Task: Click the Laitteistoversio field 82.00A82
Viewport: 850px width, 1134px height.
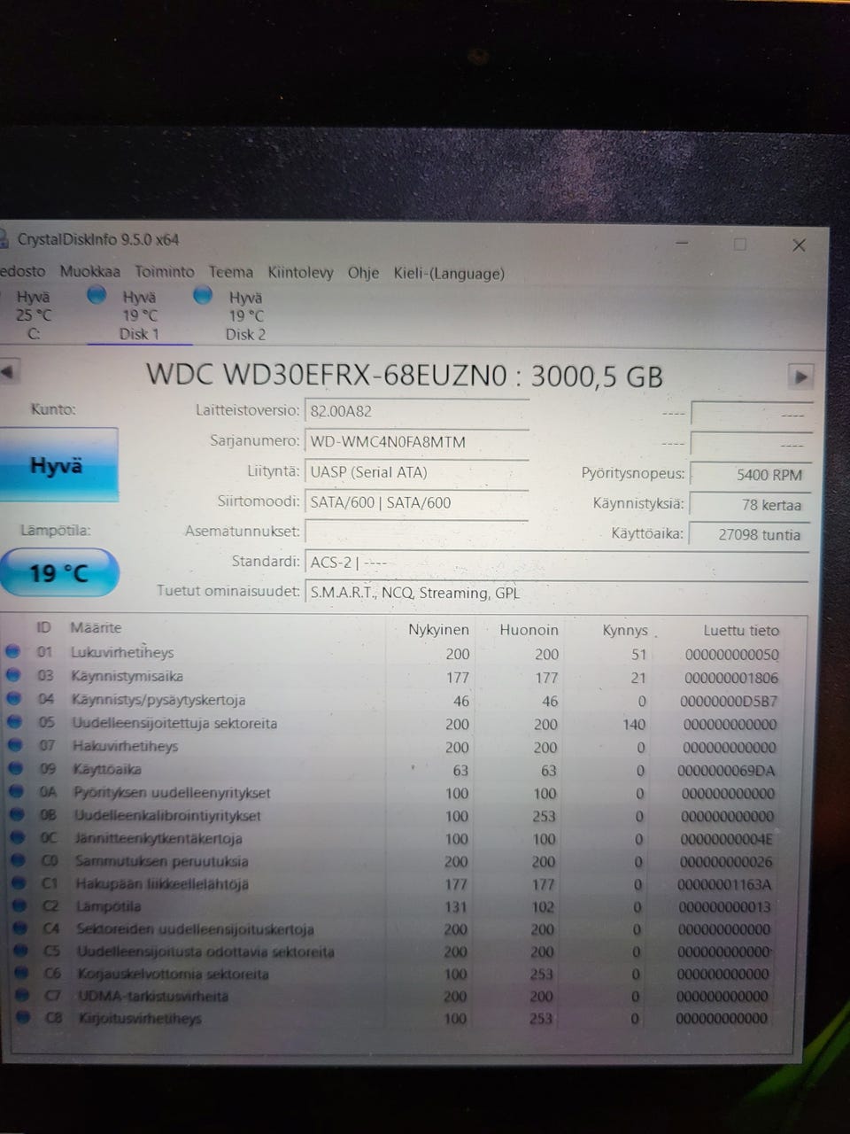Action: (x=416, y=411)
